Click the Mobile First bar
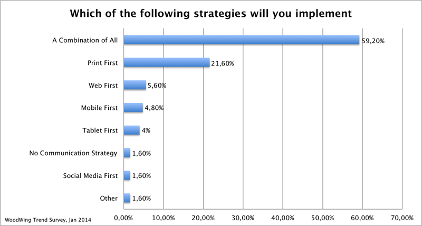 click(133, 108)
